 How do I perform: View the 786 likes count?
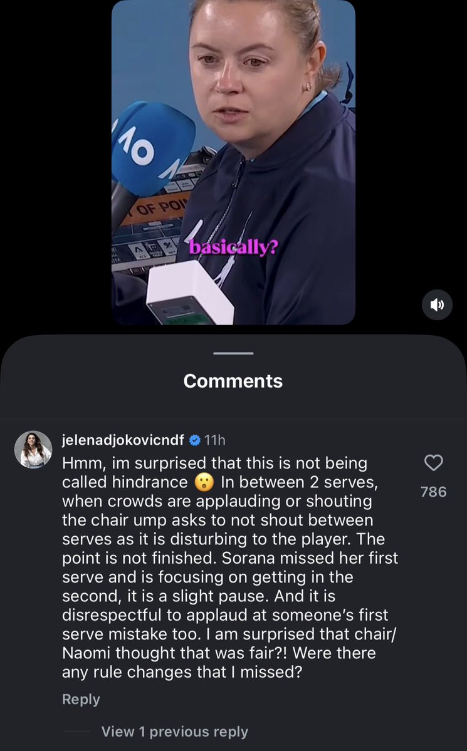click(x=433, y=492)
